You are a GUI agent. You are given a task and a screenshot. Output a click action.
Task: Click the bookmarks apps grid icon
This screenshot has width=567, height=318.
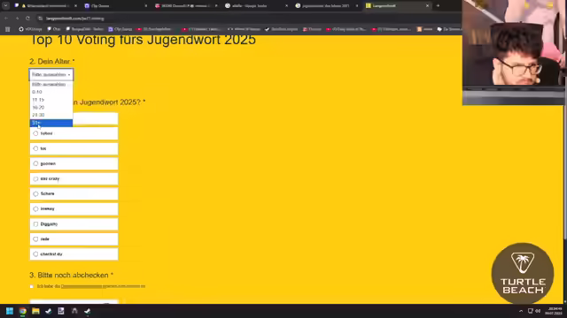pos(7,29)
